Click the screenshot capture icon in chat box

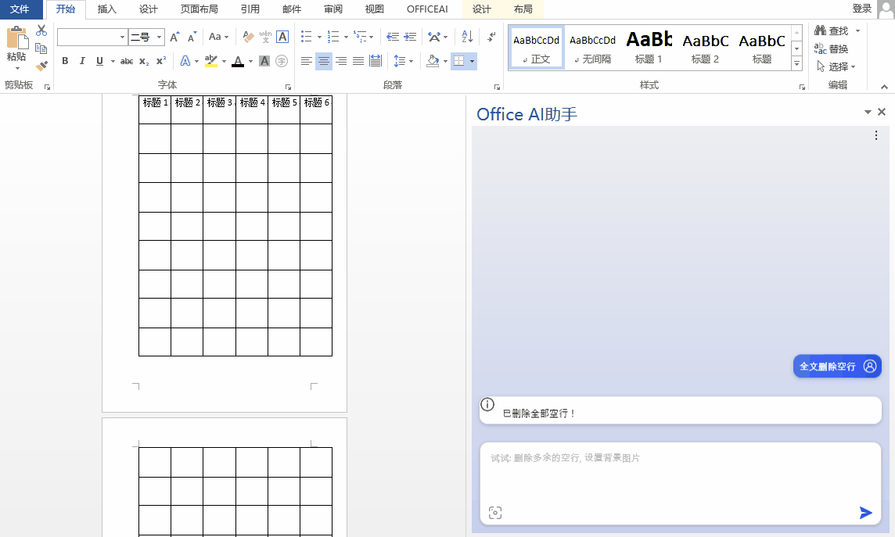(x=494, y=513)
